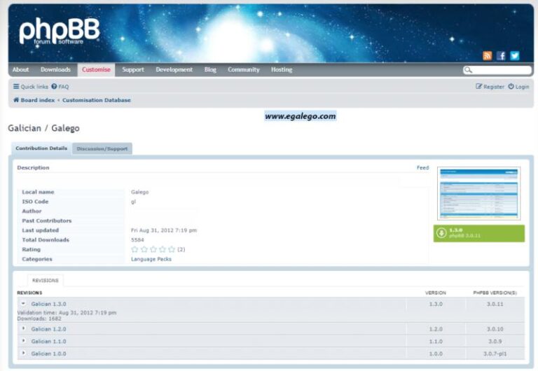Open the Language Packs category link
The image size is (538, 371).
(151, 259)
